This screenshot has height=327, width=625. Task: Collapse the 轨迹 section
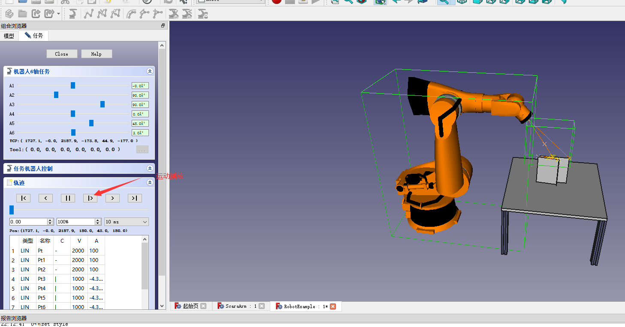tap(150, 183)
